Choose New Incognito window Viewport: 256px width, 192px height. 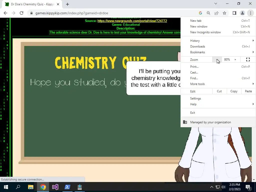point(218,32)
